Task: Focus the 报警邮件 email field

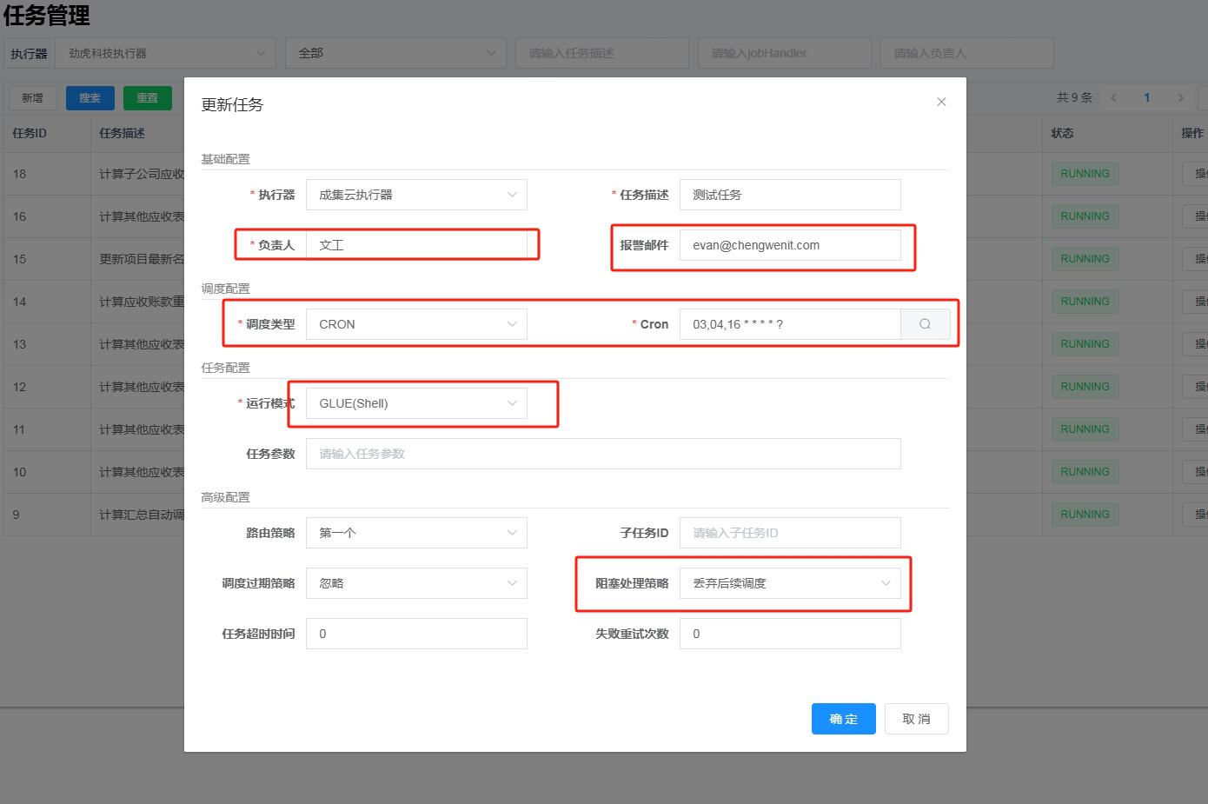Action: 789,245
